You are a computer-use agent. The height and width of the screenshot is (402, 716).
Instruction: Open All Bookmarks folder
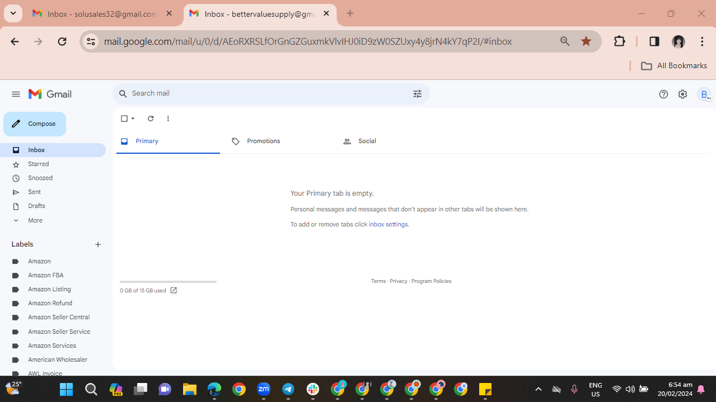click(674, 65)
